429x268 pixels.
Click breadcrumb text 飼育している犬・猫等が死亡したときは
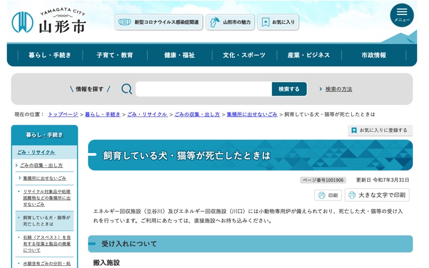click(x=329, y=114)
